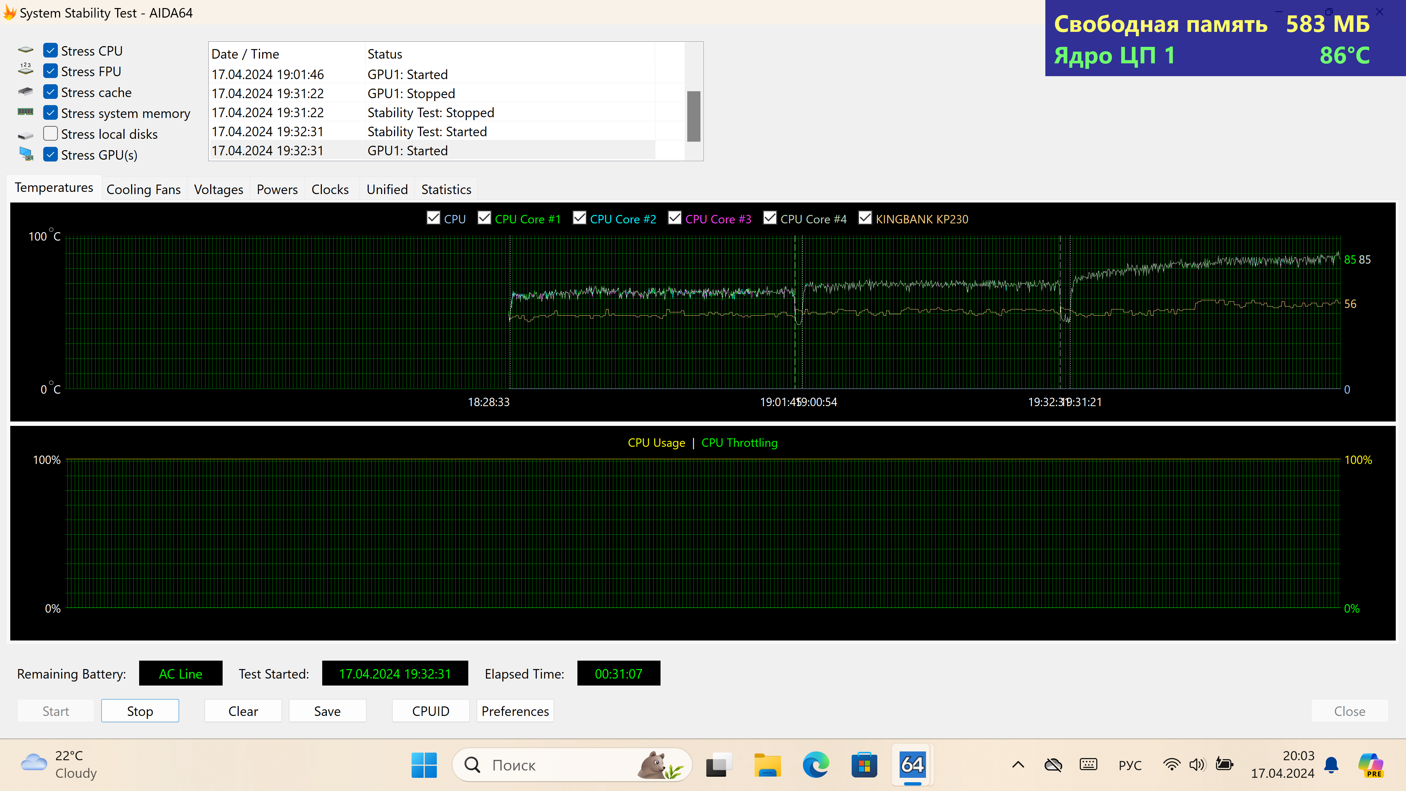Image resolution: width=1406 pixels, height=791 pixels.
Task: Uncheck Stress GPU(s) option
Action: (51, 155)
